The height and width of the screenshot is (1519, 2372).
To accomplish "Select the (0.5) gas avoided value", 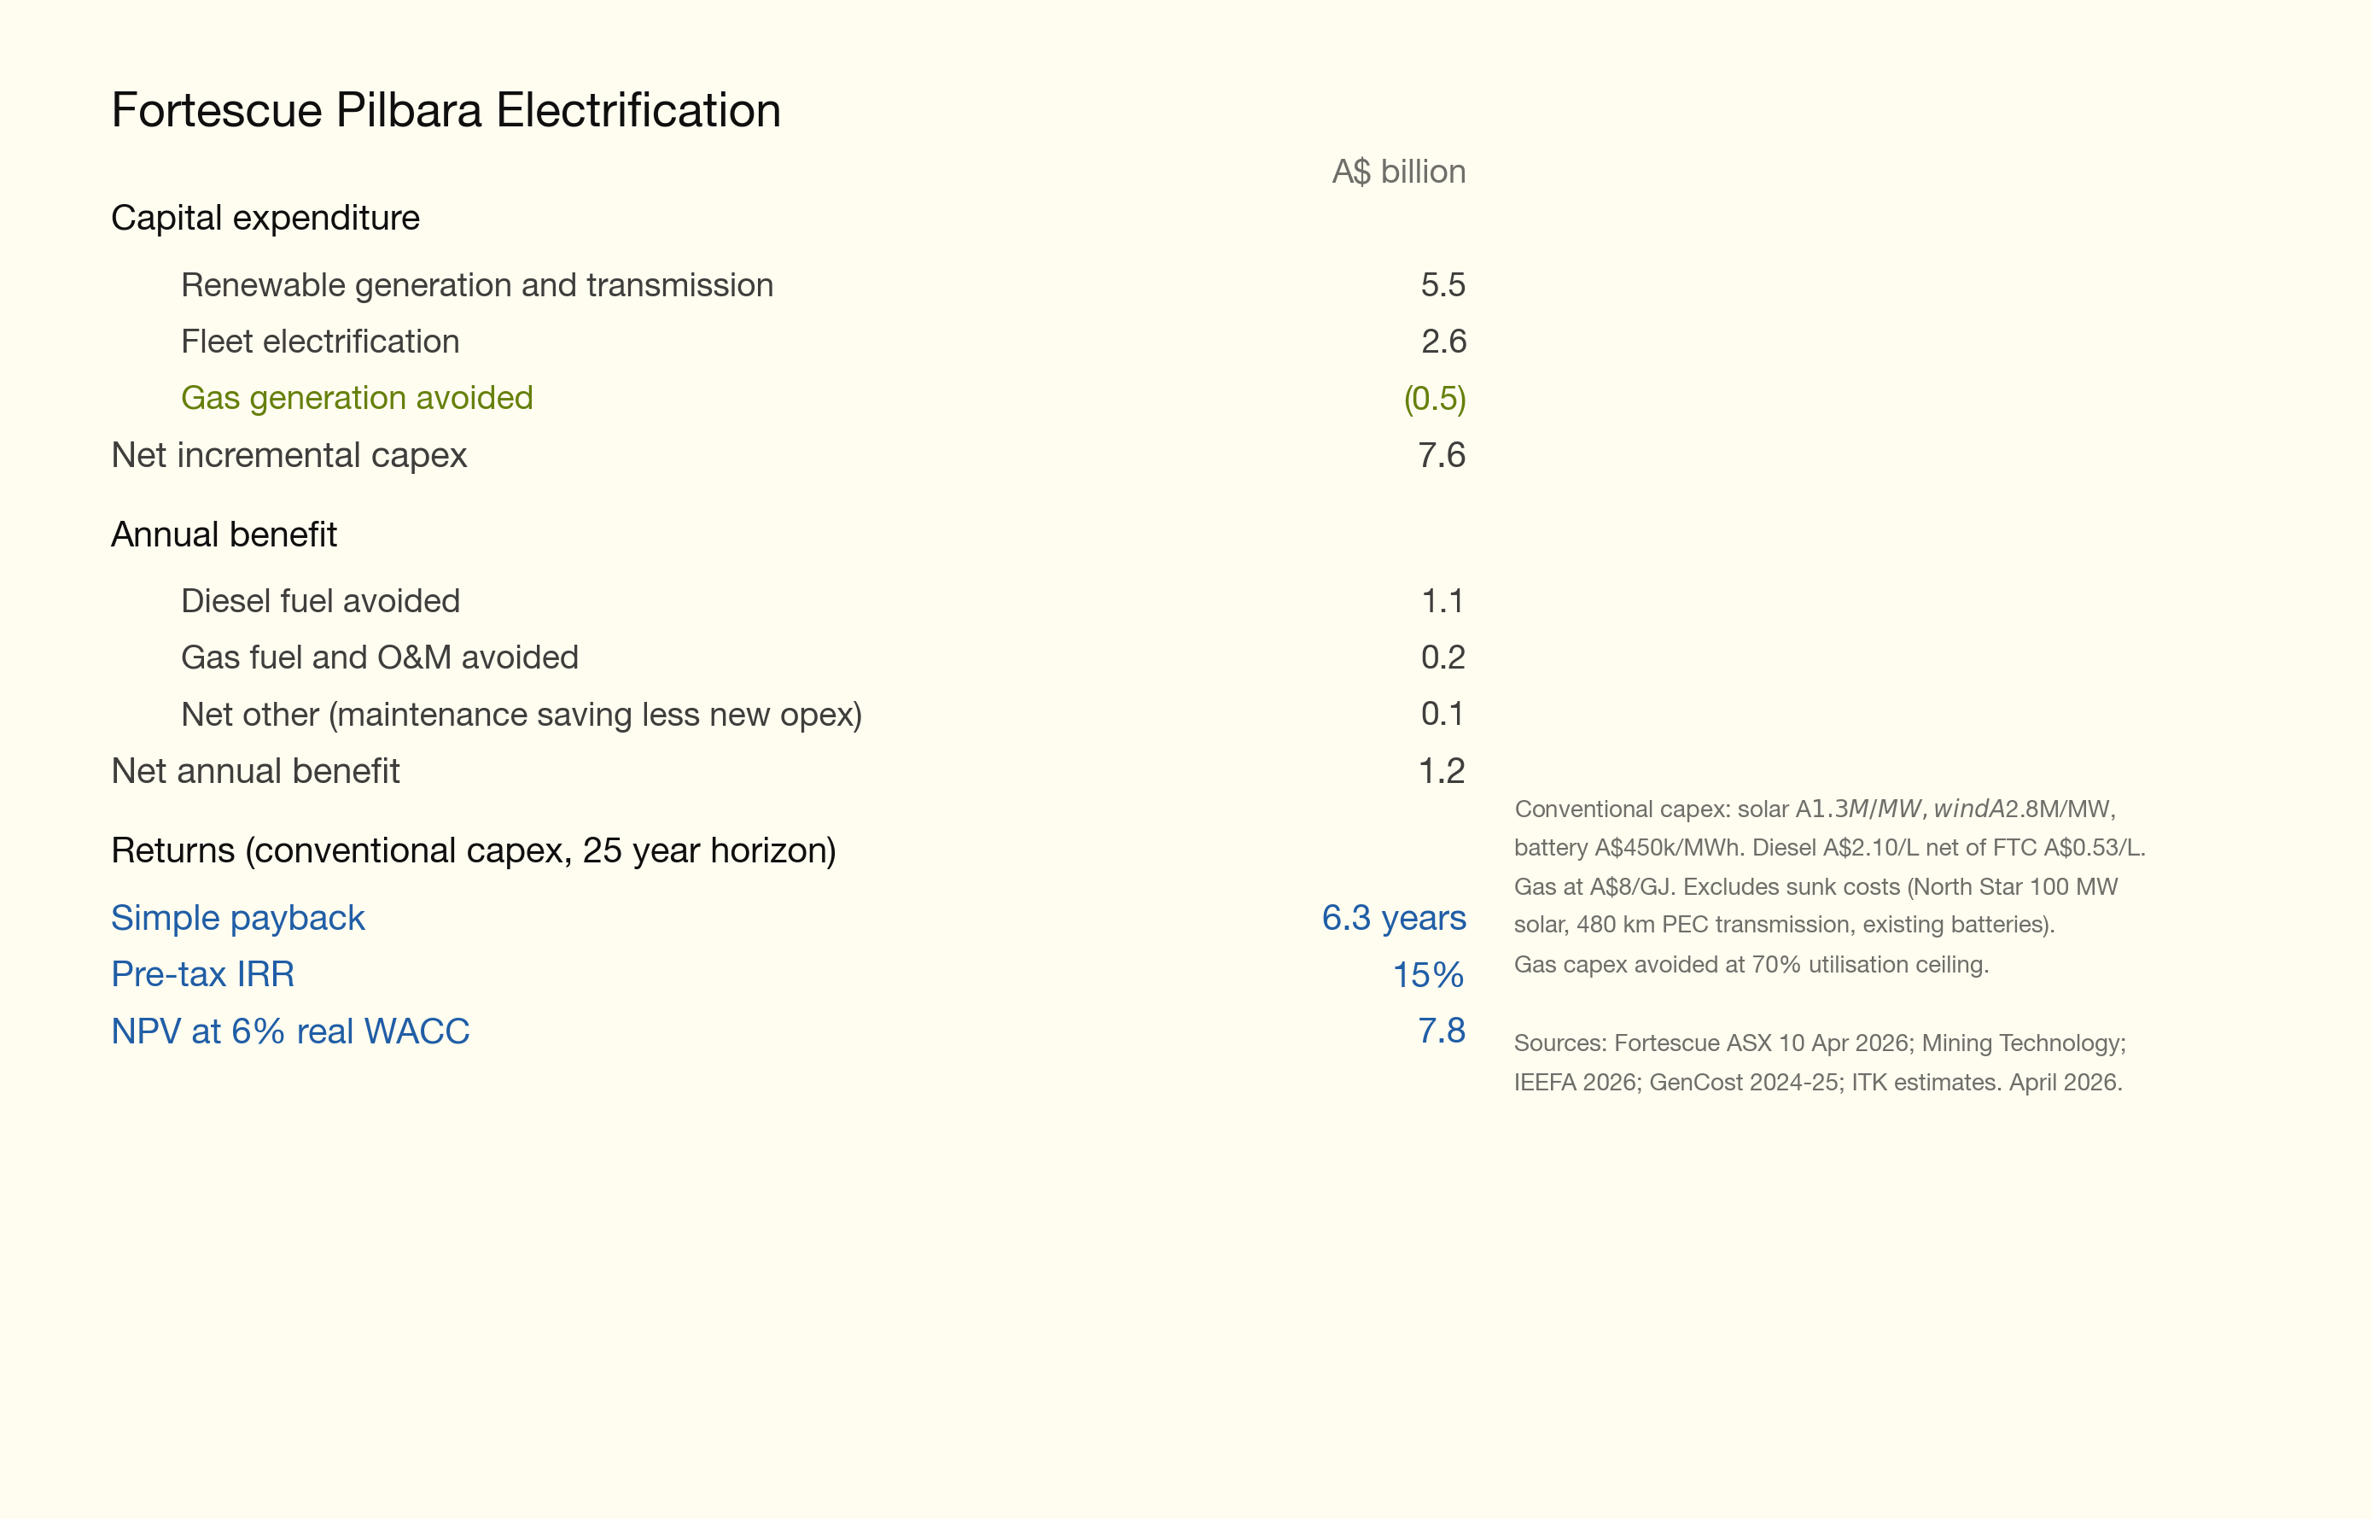I will 1435,399.
